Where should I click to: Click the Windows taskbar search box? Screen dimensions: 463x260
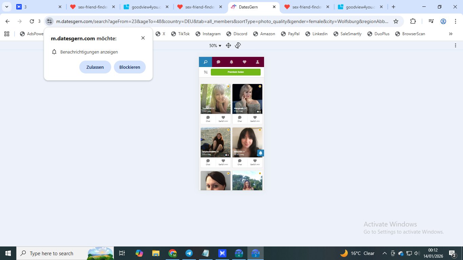pyautogui.click(x=51, y=253)
